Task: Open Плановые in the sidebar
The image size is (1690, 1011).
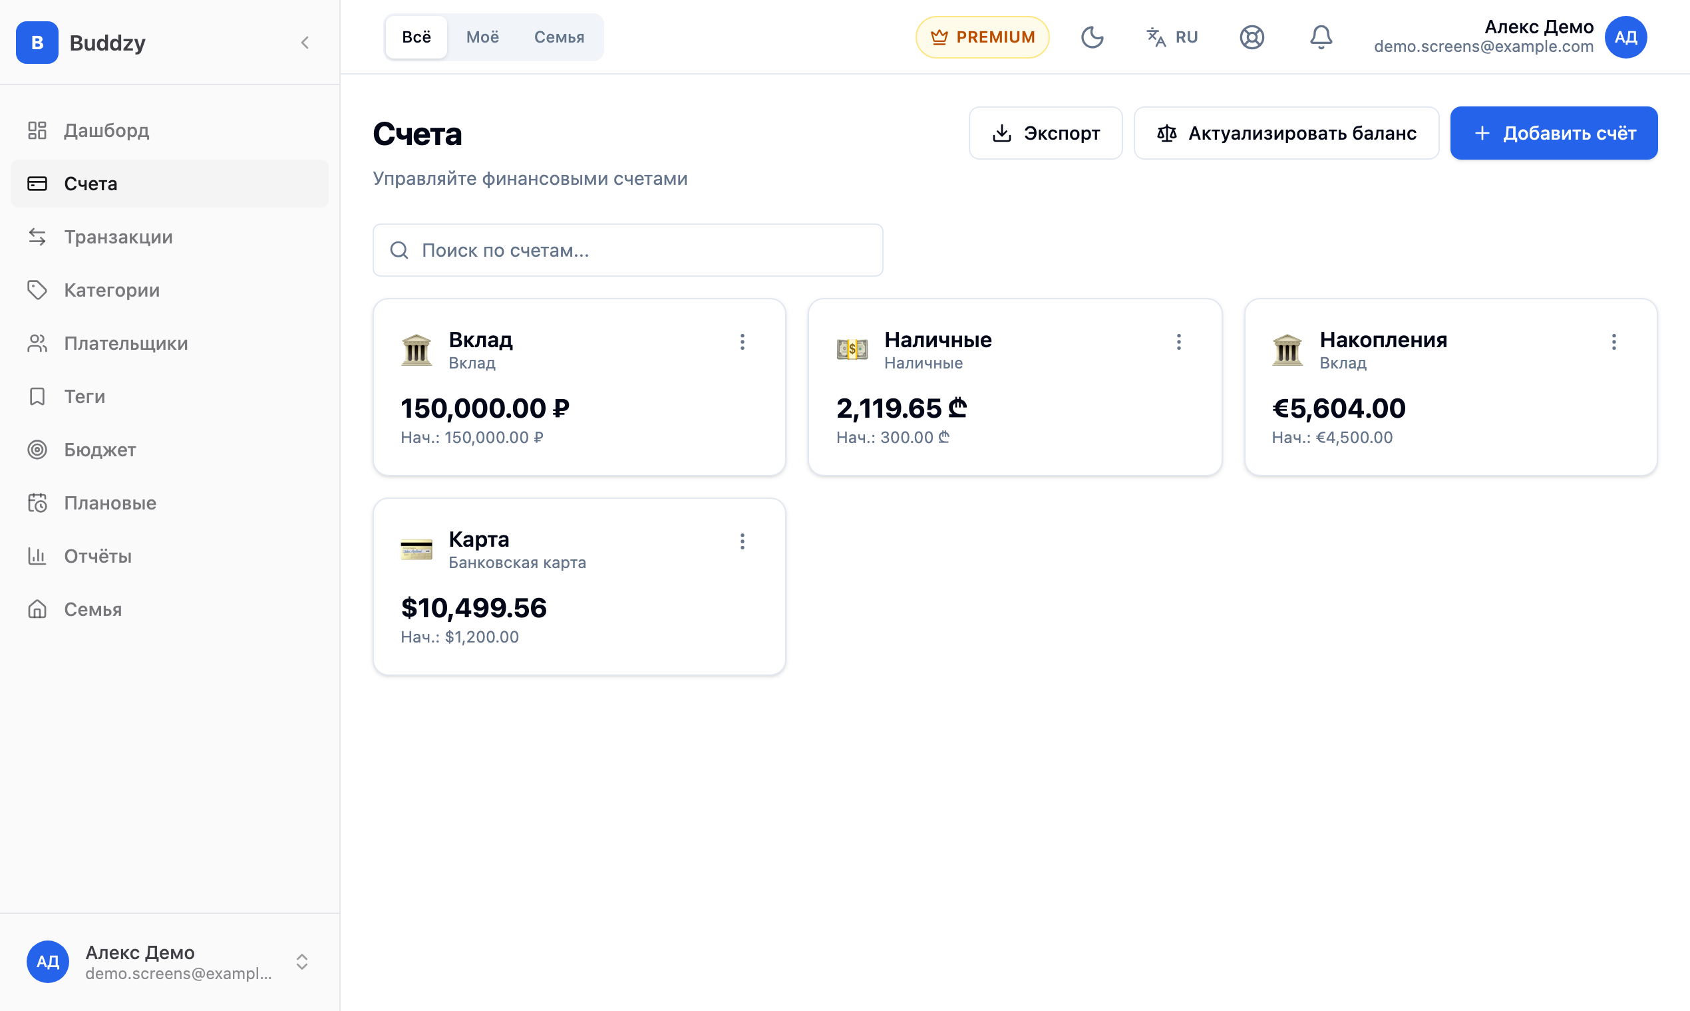Action: 170,502
